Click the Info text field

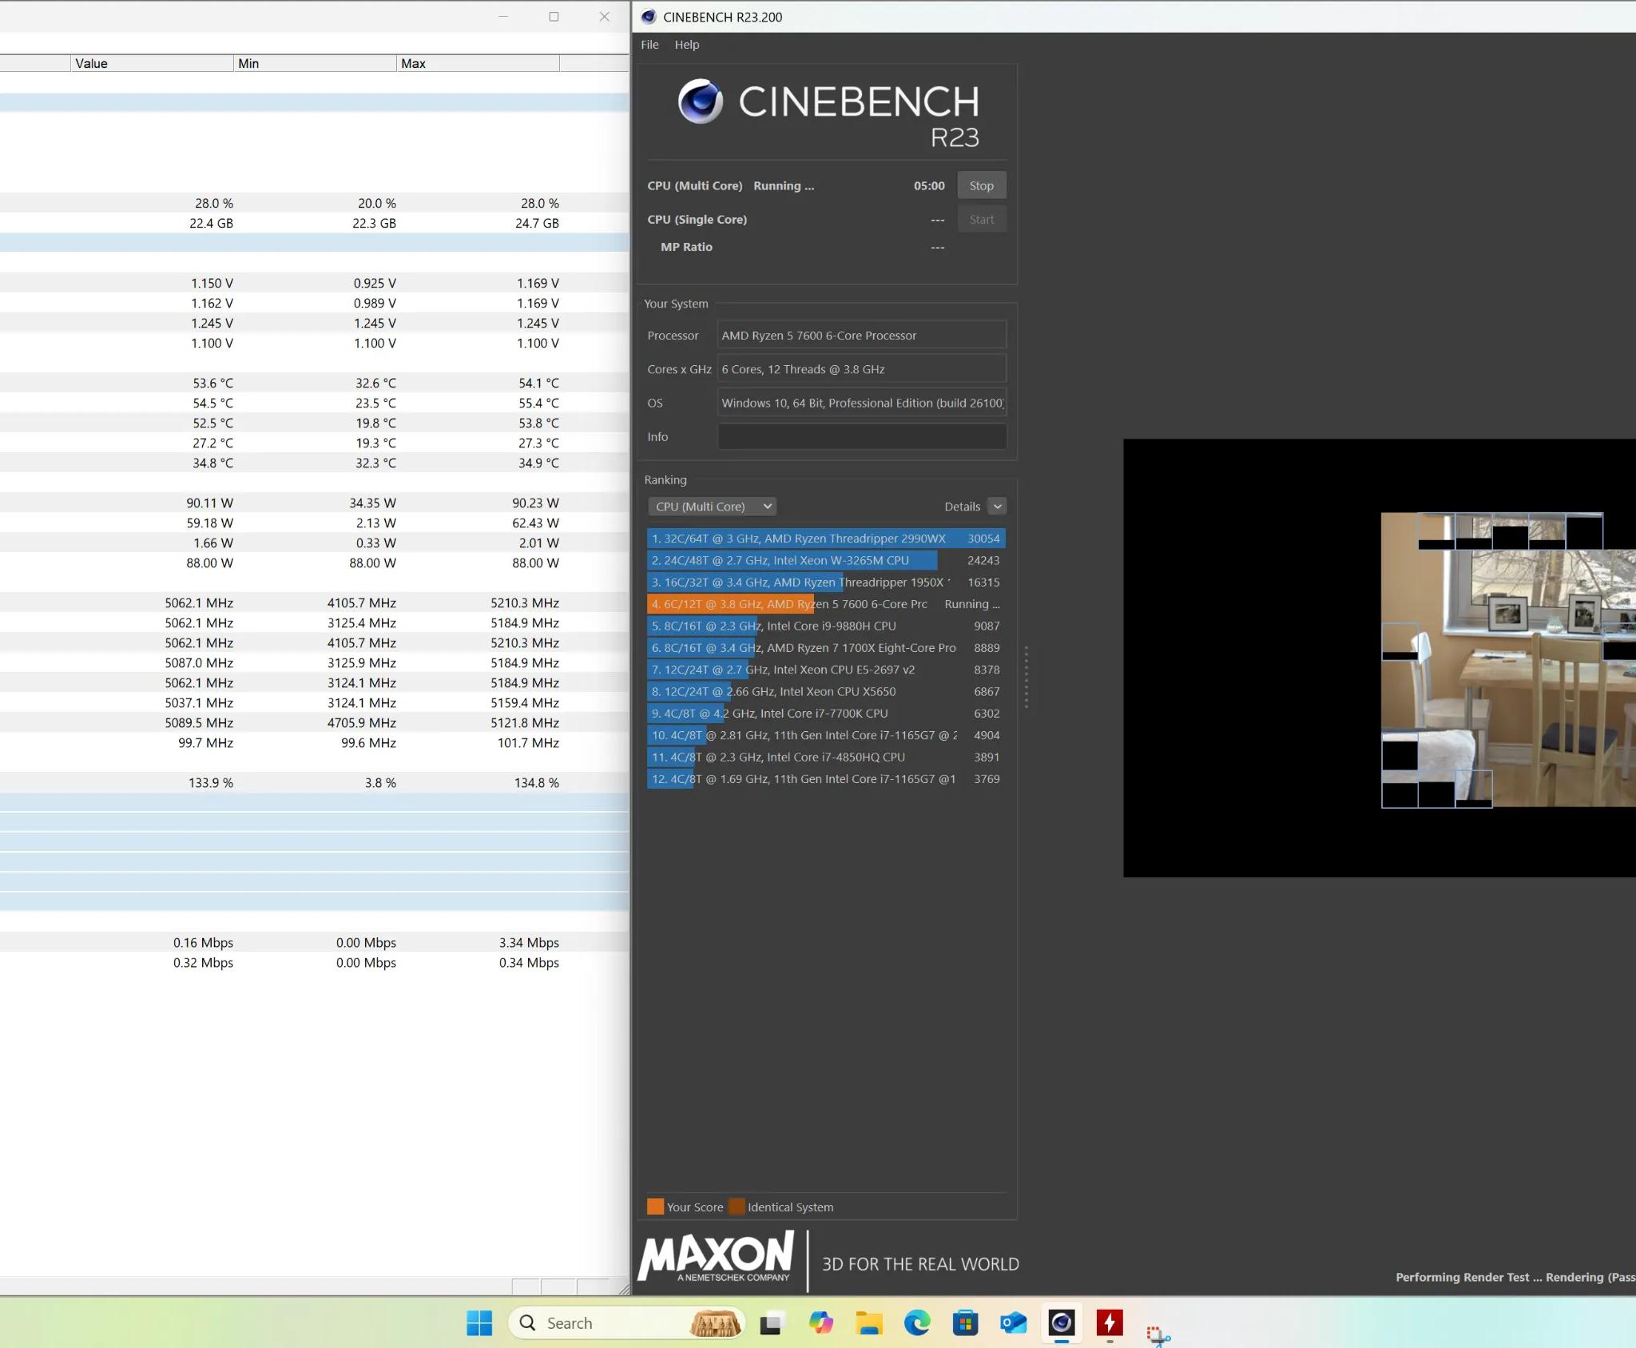[862, 437]
